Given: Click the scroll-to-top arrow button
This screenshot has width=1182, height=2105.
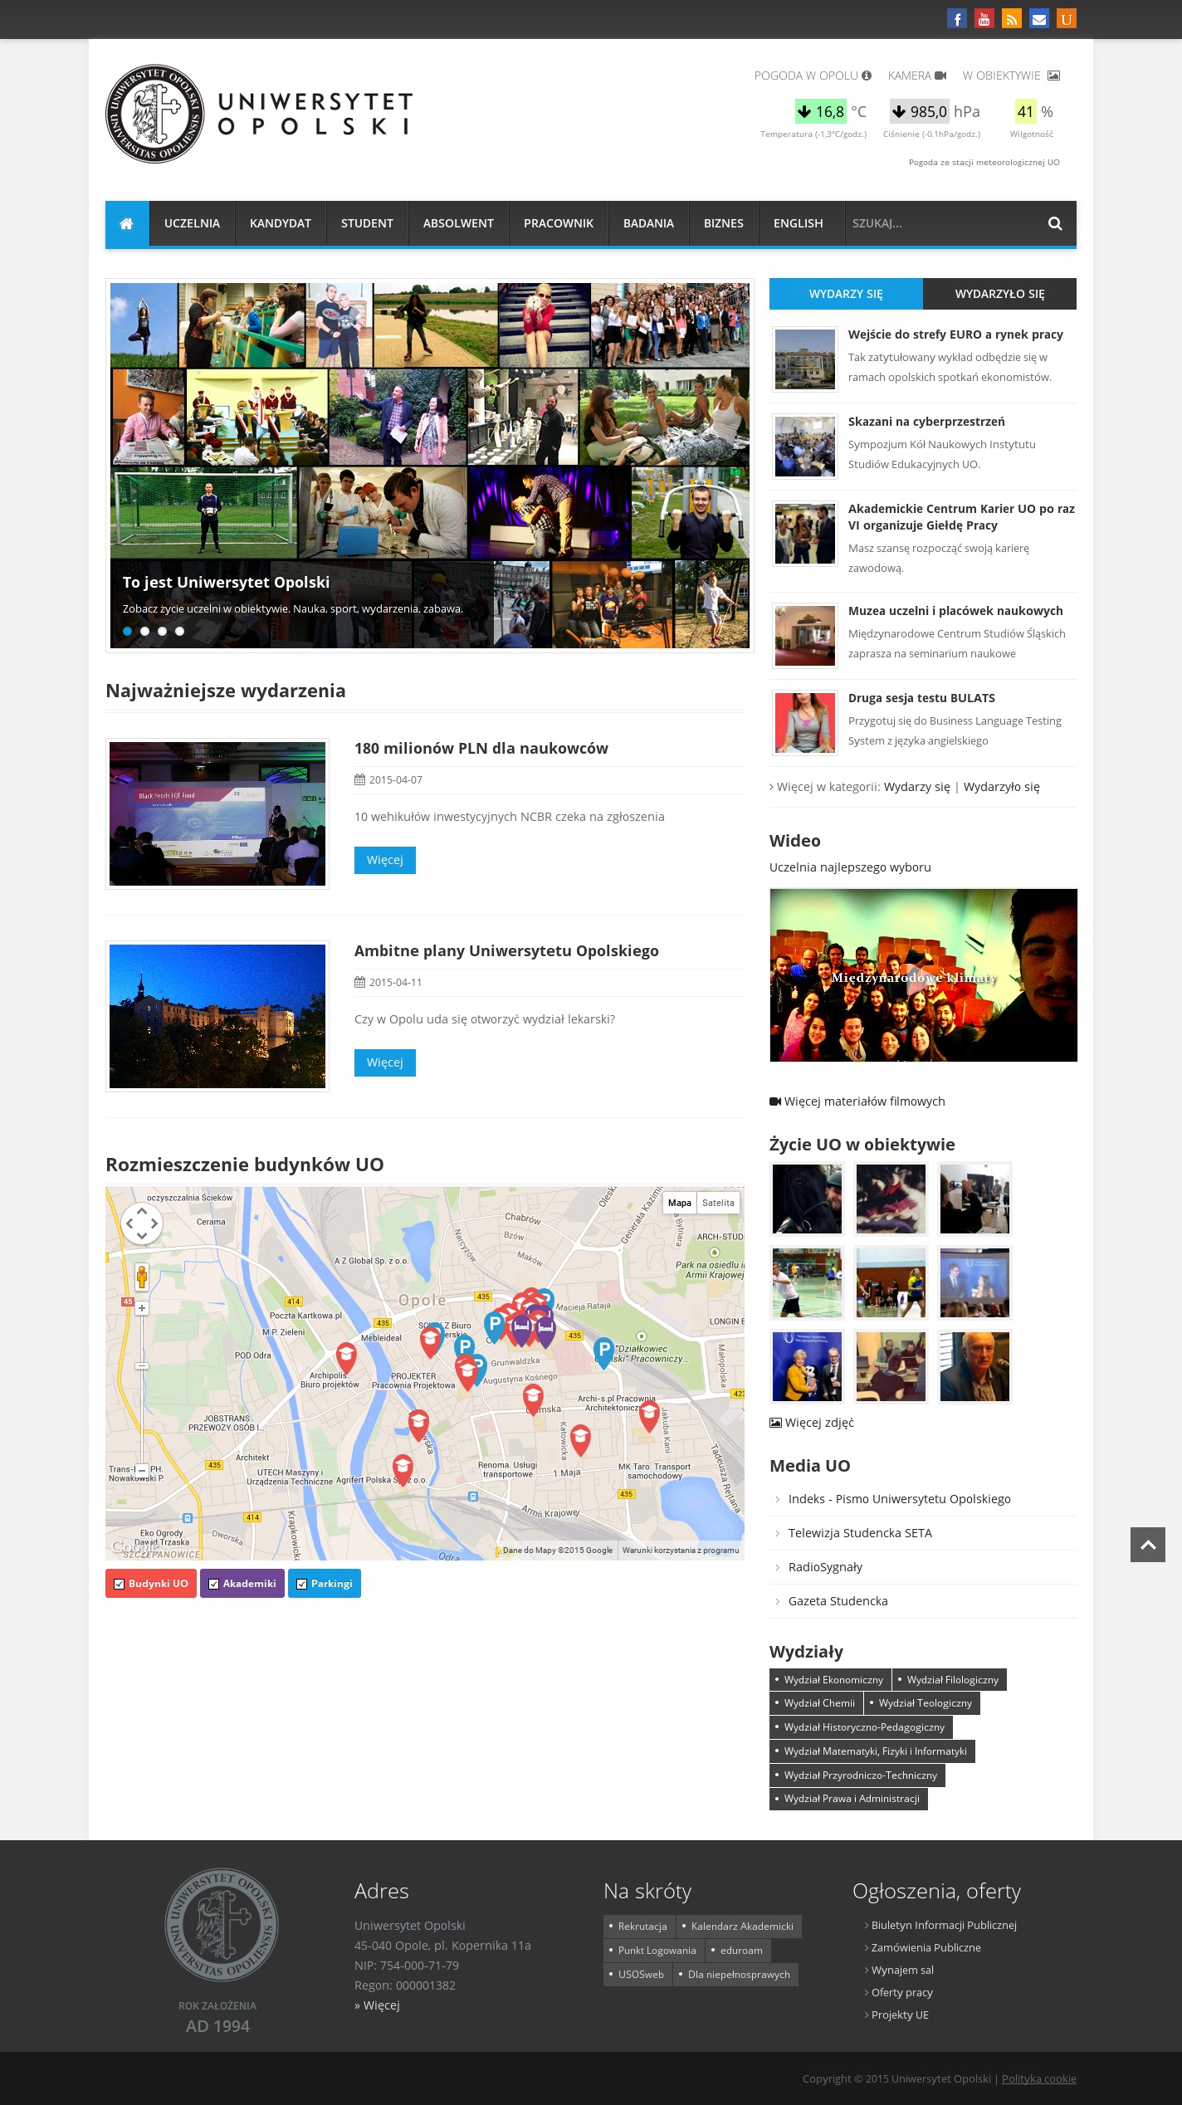Looking at the screenshot, I should (x=1147, y=1545).
